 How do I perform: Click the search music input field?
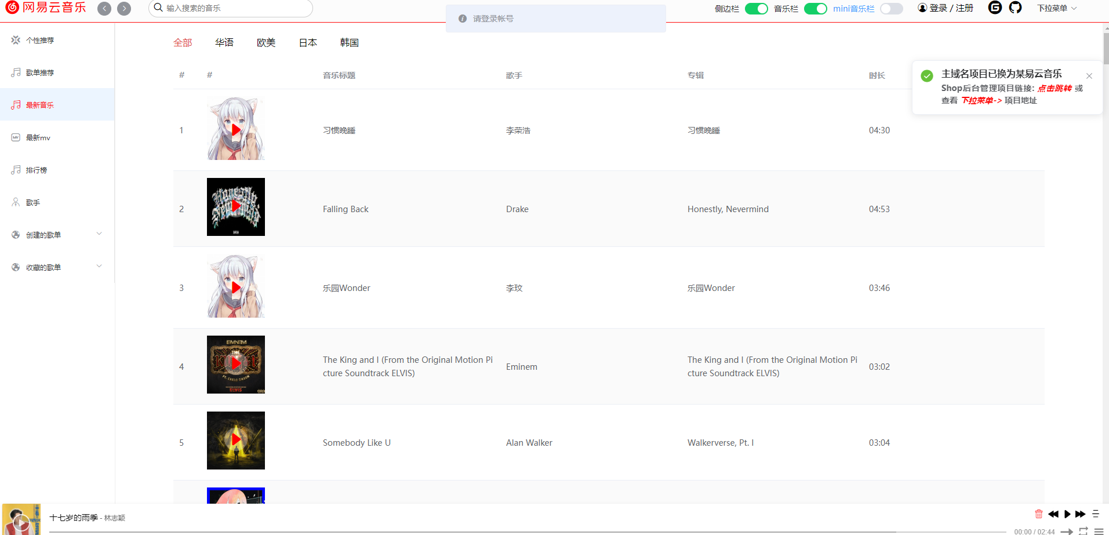tap(231, 8)
